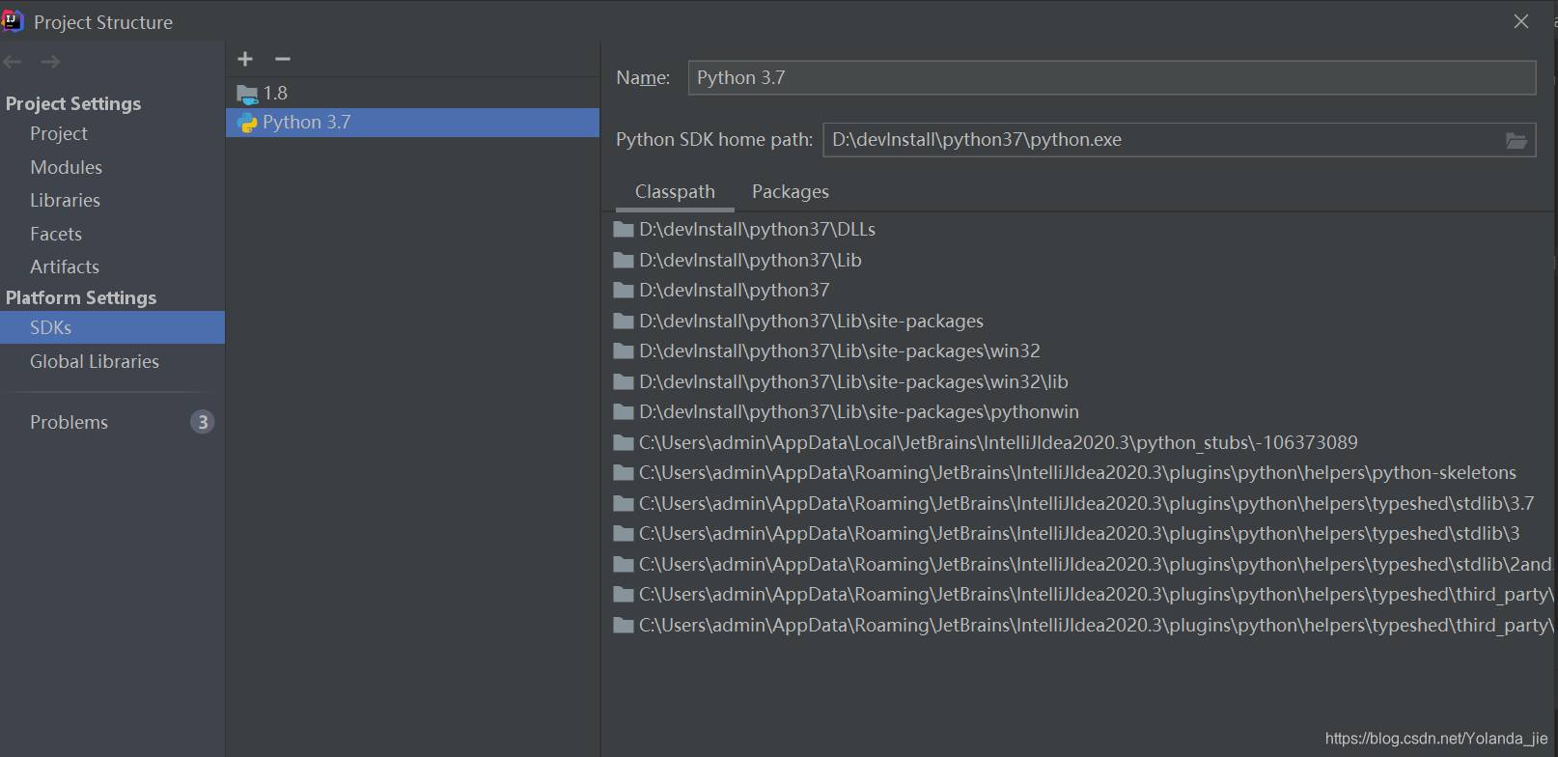Select the D:\devInstall\python37 root entry

click(x=734, y=291)
